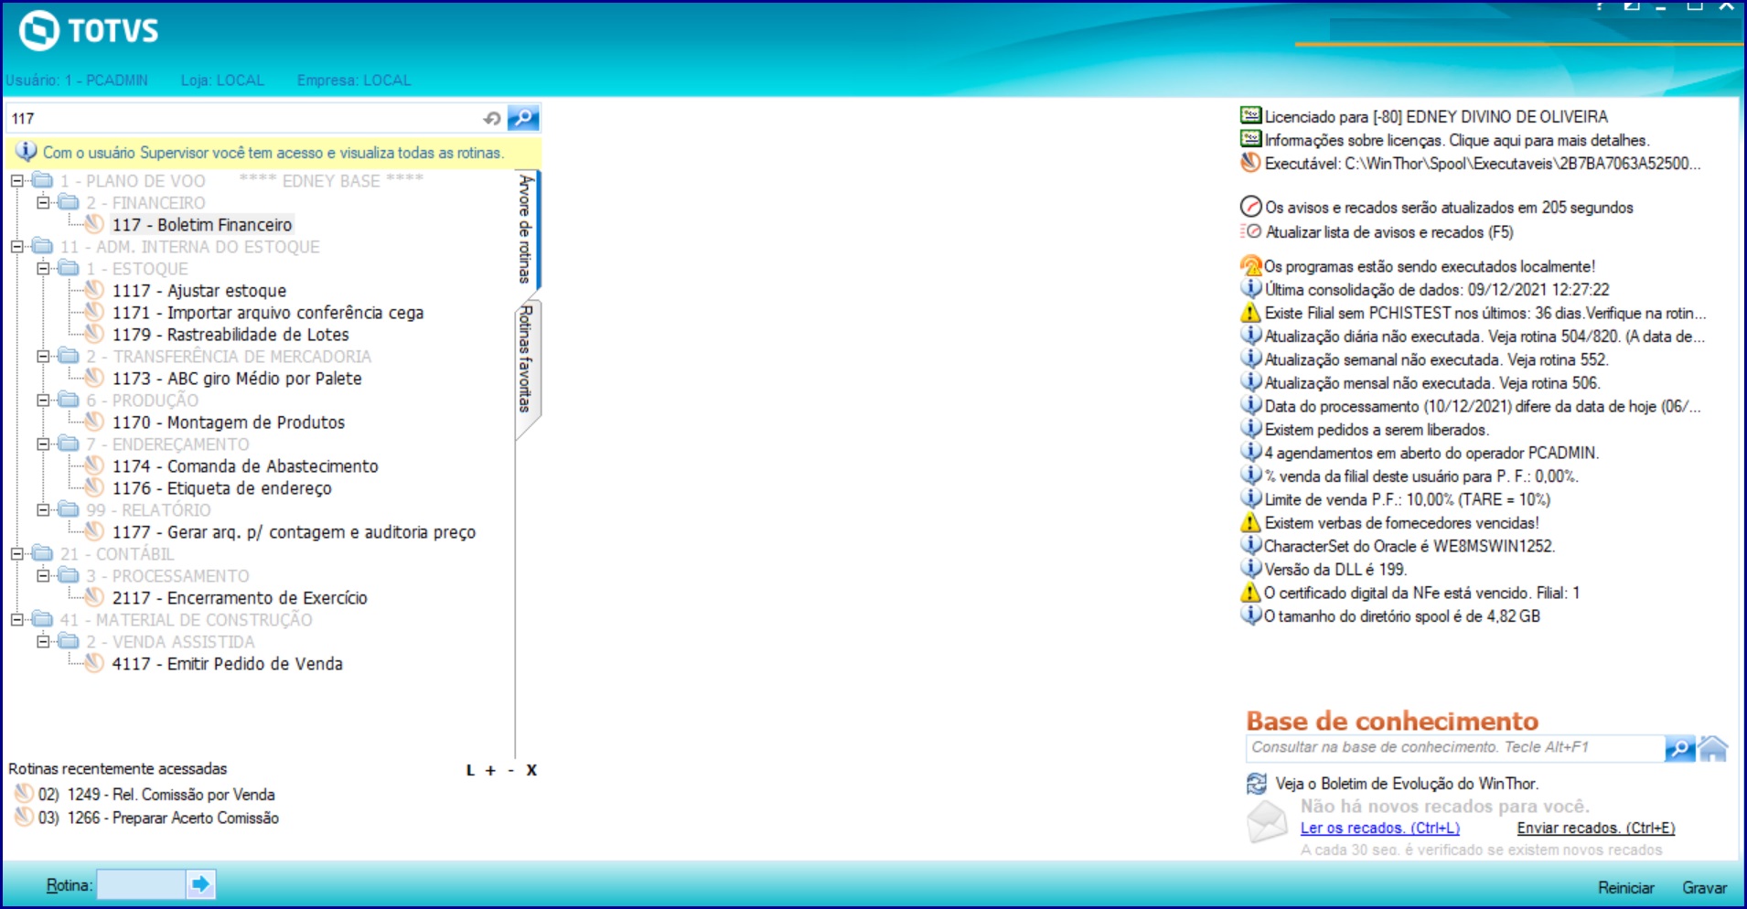
Task: Collapse the 21 - CONTÁBIL node
Action: click(x=16, y=554)
